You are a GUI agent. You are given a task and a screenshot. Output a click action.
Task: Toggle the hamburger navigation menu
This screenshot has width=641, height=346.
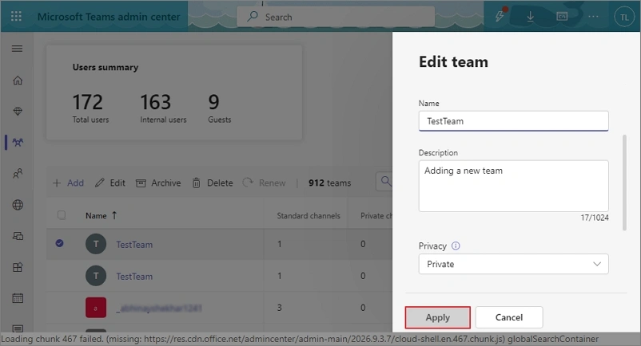click(17, 49)
